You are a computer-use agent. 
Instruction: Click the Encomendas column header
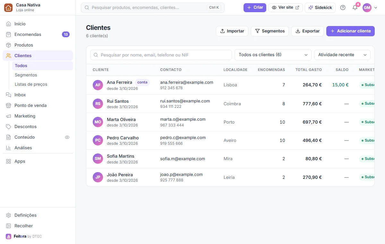pos(271,70)
